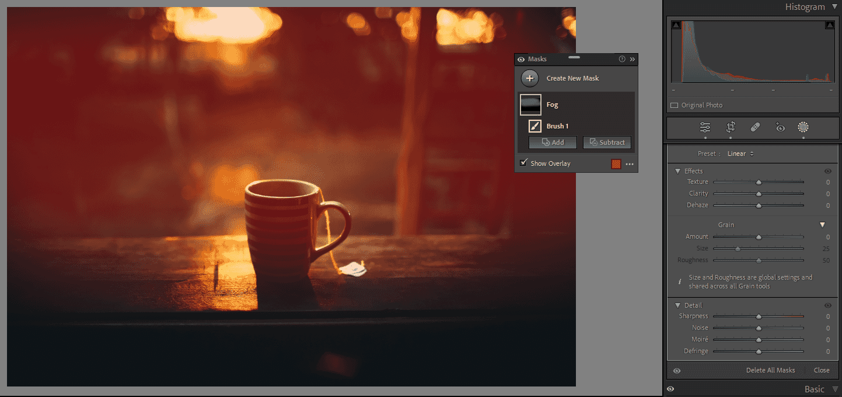Viewport: 842px width, 397px height.
Task: Click the Add to mask button
Action: click(x=553, y=142)
